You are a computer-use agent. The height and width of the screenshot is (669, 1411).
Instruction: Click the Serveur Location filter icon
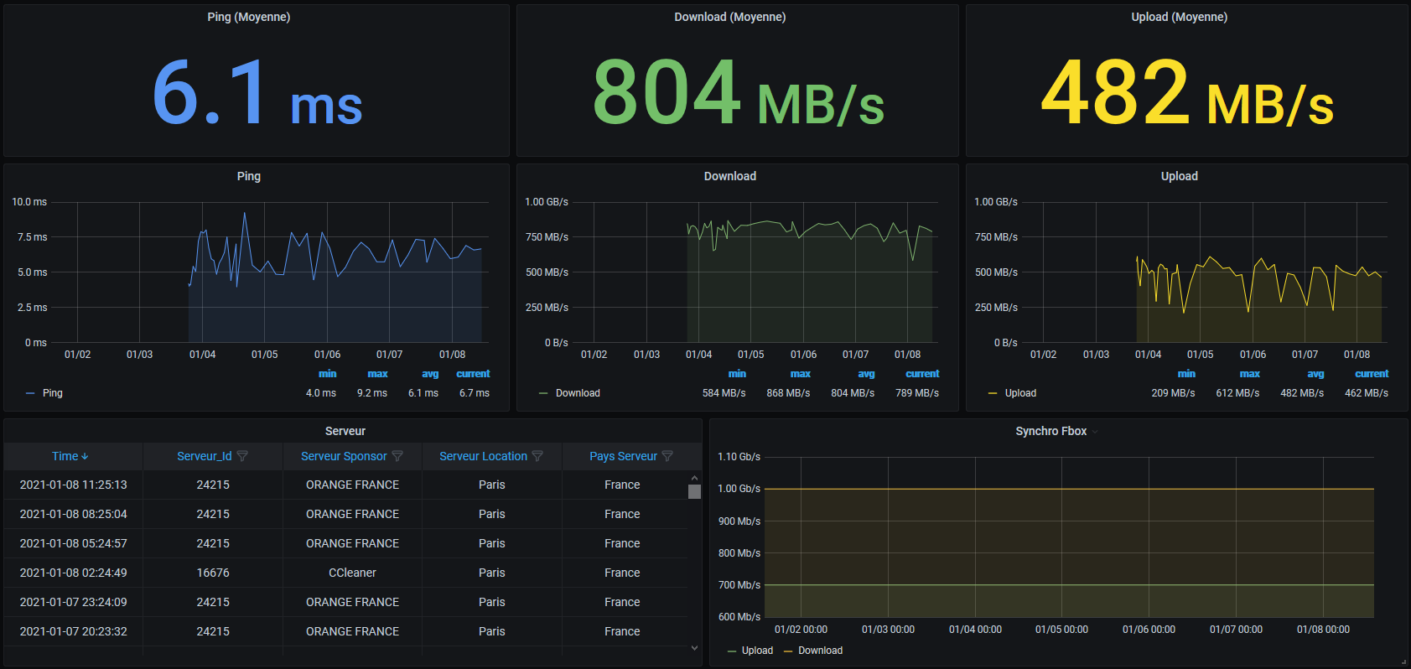(x=537, y=456)
